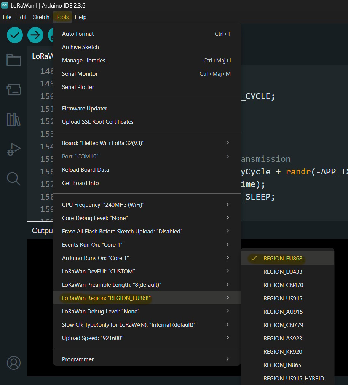The height and width of the screenshot is (385, 348).
Task: Select REGION_KR920 region
Action: coord(287,351)
